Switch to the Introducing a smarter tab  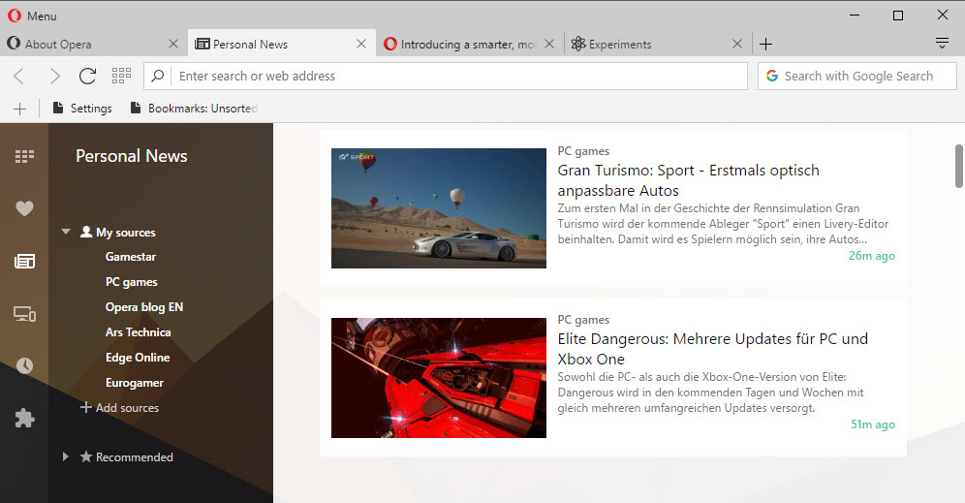[x=470, y=44]
